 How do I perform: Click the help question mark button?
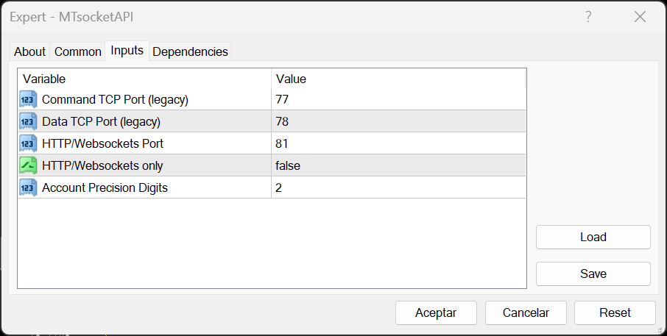[x=588, y=17]
